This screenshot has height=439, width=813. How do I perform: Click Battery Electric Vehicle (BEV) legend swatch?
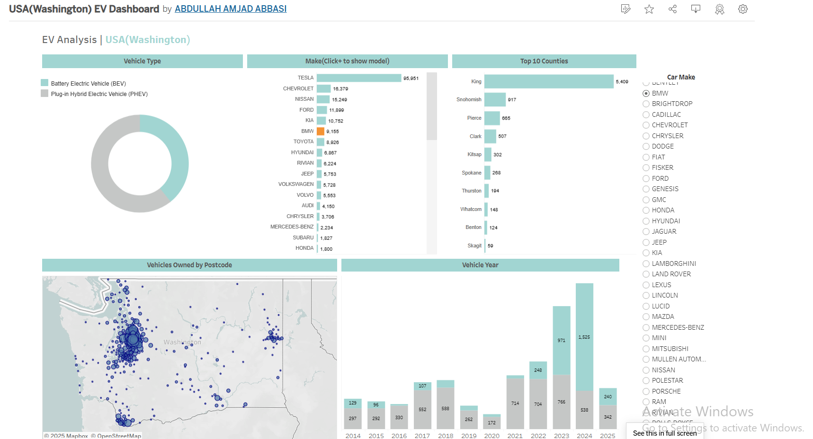click(x=45, y=83)
